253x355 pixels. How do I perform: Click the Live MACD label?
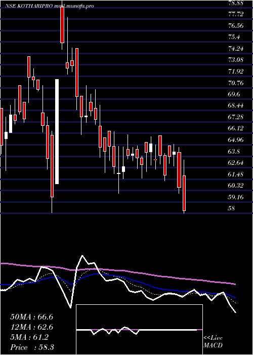pyautogui.click(x=213, y=342)
